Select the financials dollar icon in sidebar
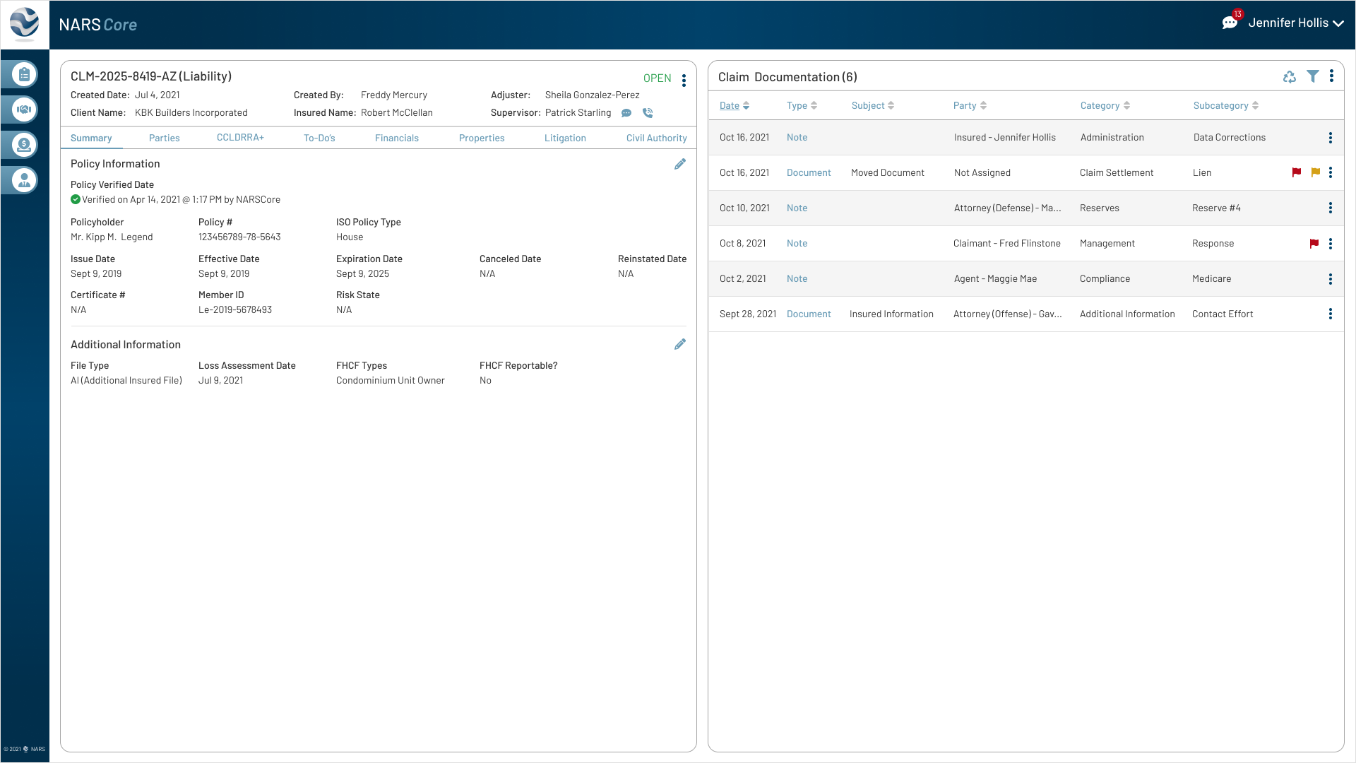The width and height of the screenshot is (1356, 763). click(x=23, y=145)
